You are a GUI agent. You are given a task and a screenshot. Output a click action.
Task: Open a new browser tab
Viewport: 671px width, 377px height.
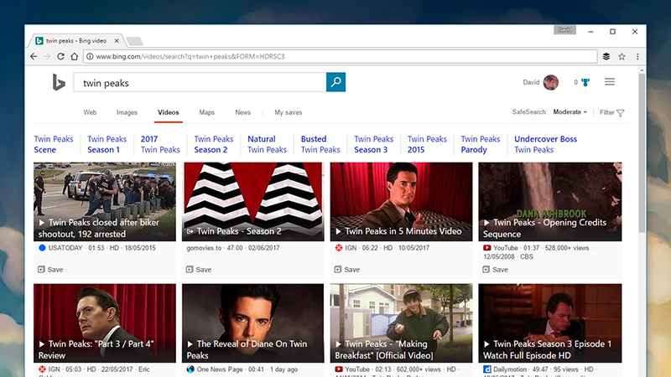point(134,41)
